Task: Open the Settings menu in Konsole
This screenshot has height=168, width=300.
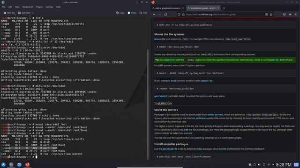Action: 49,7
